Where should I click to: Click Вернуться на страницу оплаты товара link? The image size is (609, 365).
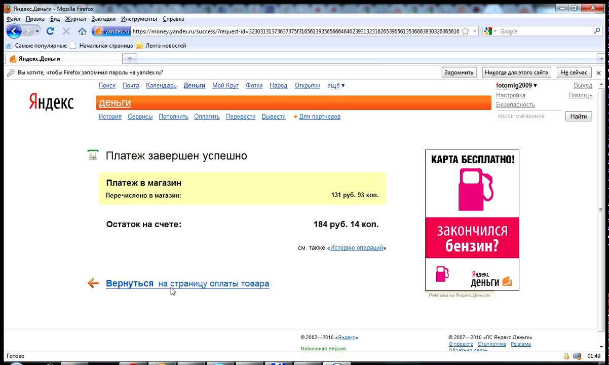[x=187, y=283]
